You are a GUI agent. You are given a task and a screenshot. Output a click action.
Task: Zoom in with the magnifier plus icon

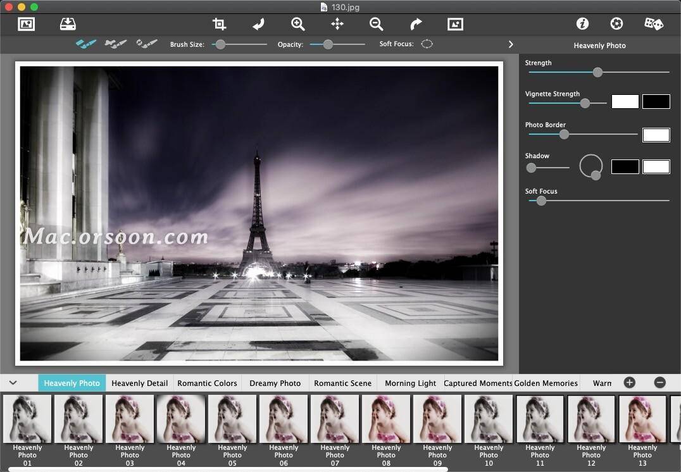tap(297, 24)
